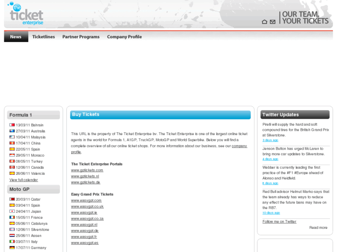Screen dimensions: 337x252
Task: Click the Qatar flag icon
Action: 12,199
